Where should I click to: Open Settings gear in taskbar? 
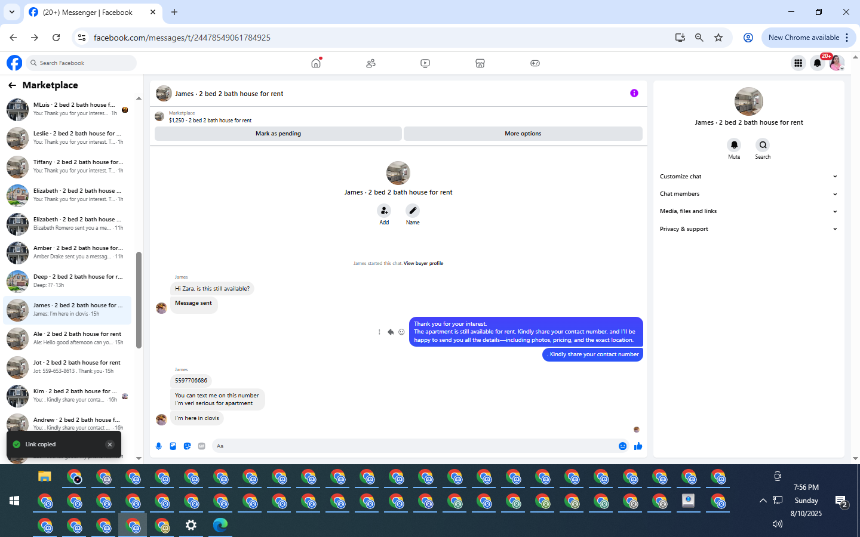[x=191, y=525]
